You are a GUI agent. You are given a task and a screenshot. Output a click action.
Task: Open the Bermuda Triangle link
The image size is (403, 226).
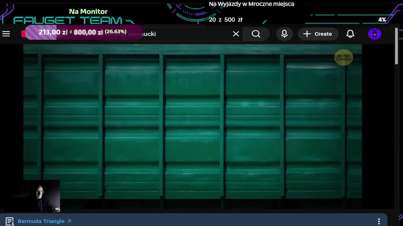[44, 221]
